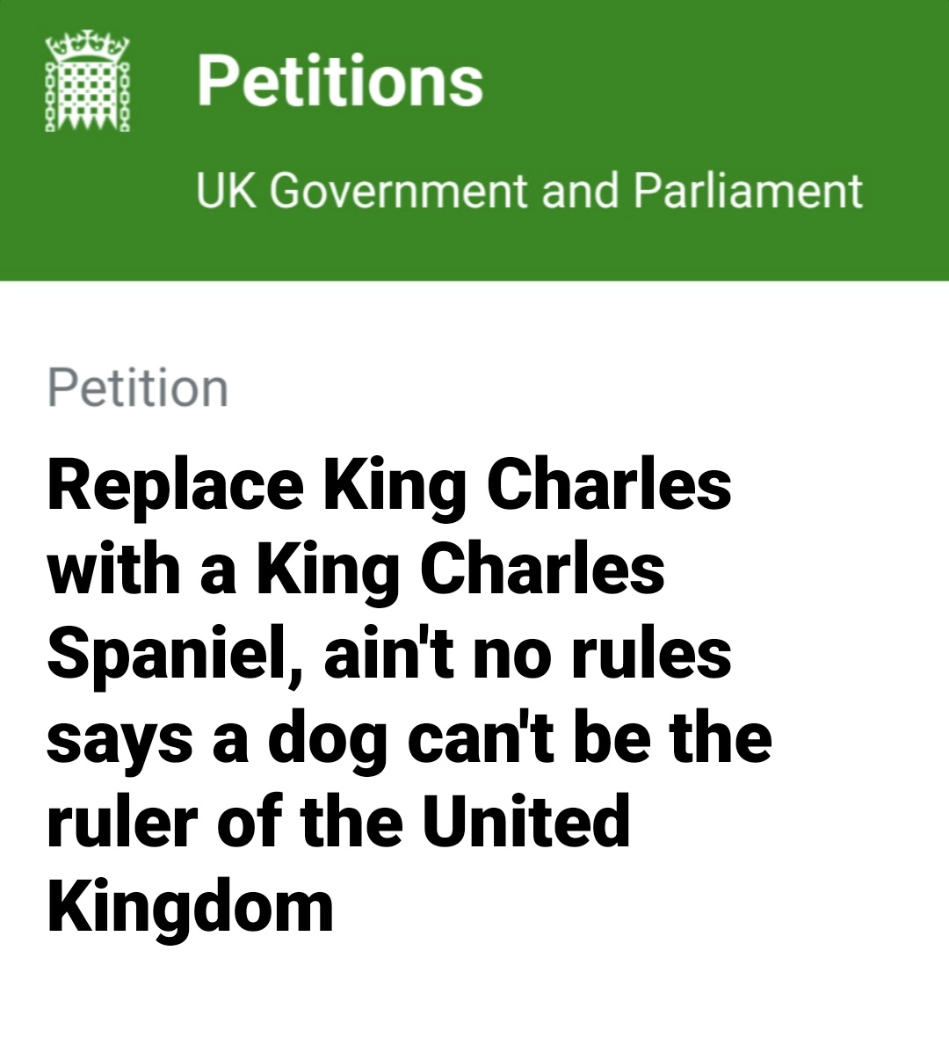Viewport: 949px width, 1045px height.
Task: Click the 'Replace King Charles' title line
Action: [x=389, y=485]
